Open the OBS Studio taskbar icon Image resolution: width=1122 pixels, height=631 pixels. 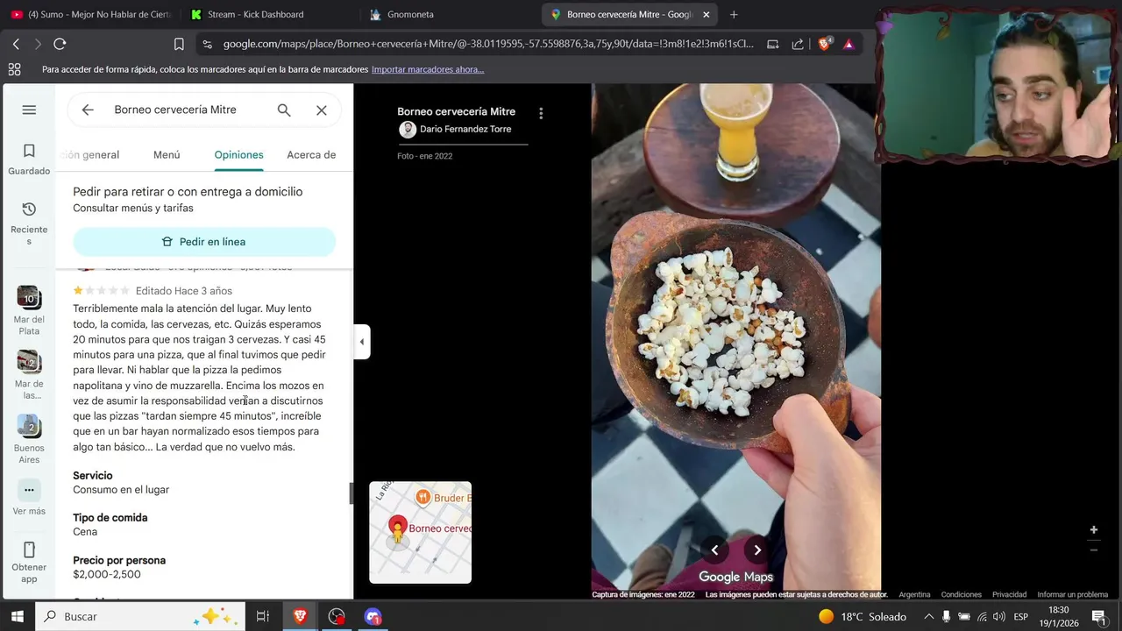pyautogui.click(x=337, y=616)
